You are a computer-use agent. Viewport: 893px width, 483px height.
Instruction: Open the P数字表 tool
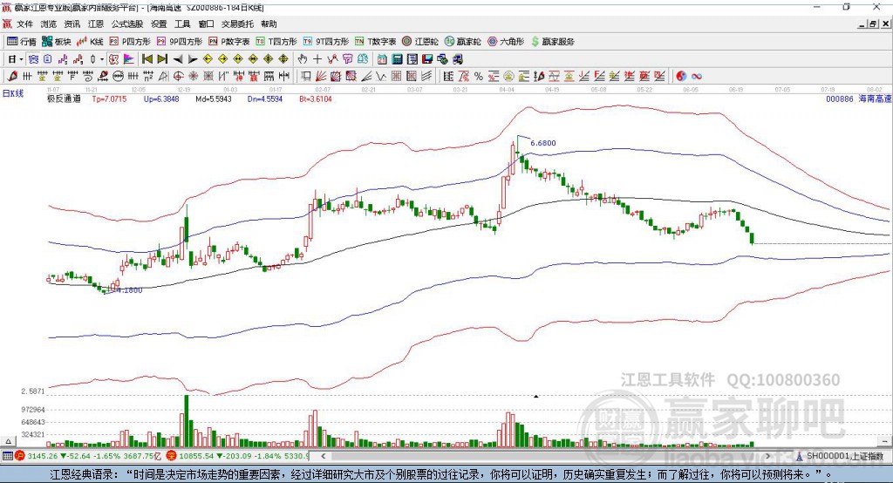coord(229,42)
